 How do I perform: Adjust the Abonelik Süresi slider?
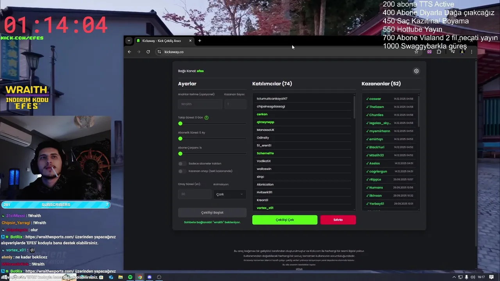(212, 139)
